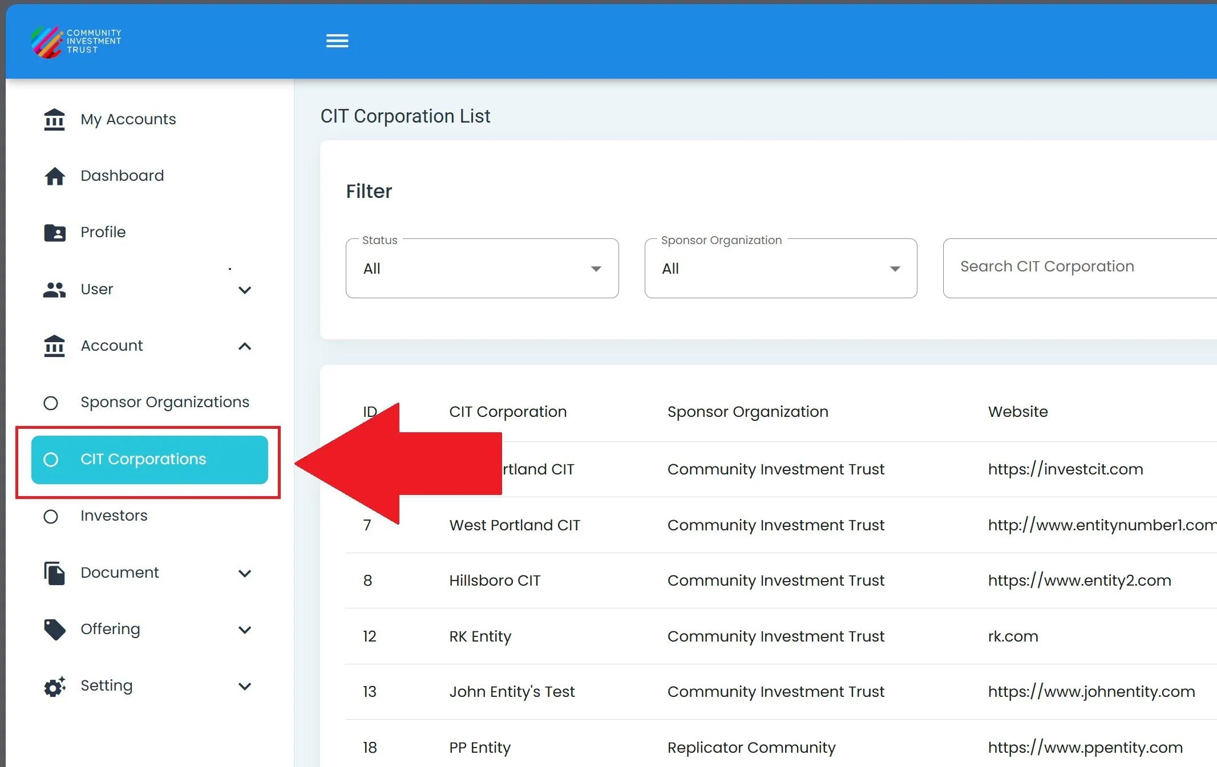This screenshot has height=767, width=1217.
Task: Select the Sponsor Organizations radio circle
Action: 51,403
